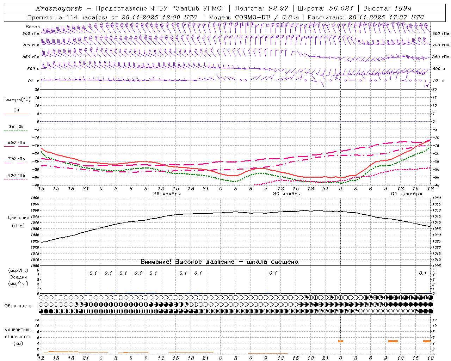Click the 'Долгота: 92.97' longitude value
The image size is (451, 361).
(x=261, y=8)
